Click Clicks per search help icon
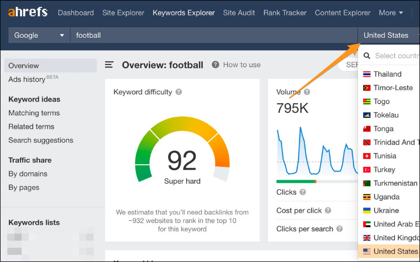Image resolution: width=420 pixels, height=262 pixels. point(339,229)
